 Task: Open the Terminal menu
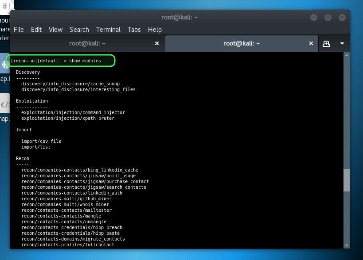pyautogui.click(x=108, y=30)
